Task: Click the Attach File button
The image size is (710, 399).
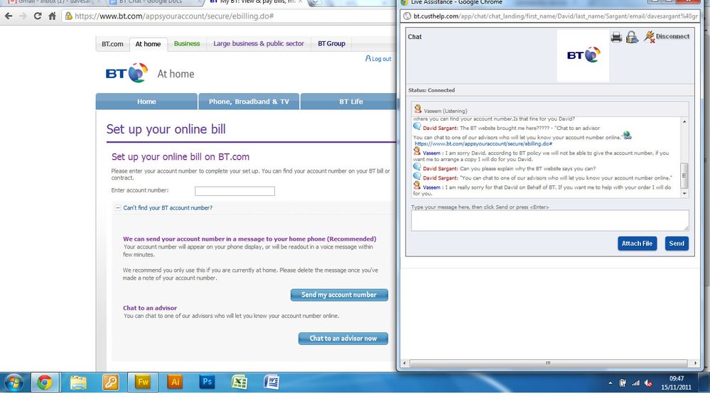Action: [x=637, y=244]
